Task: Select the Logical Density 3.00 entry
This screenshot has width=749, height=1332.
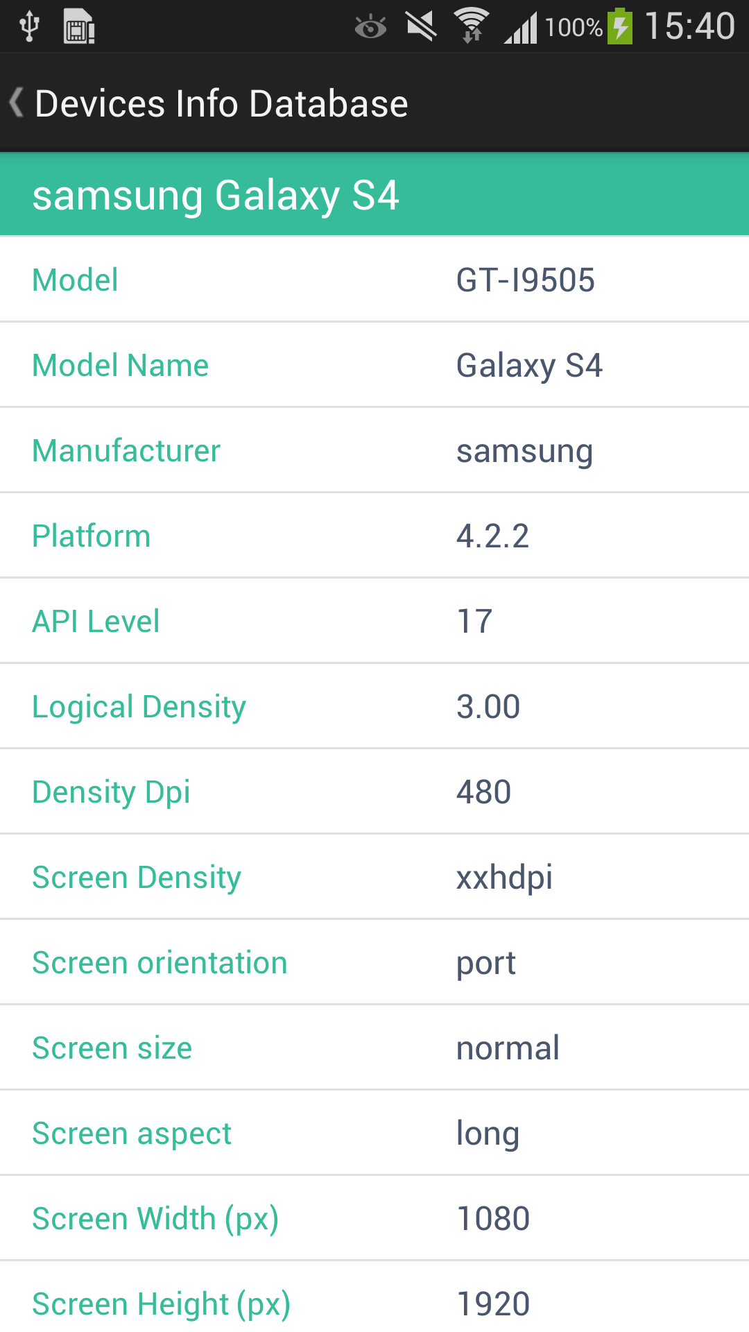Action: pos(374,706)
